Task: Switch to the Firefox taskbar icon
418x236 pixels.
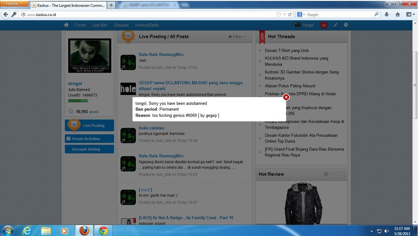Action: click(x=84, y=230)
